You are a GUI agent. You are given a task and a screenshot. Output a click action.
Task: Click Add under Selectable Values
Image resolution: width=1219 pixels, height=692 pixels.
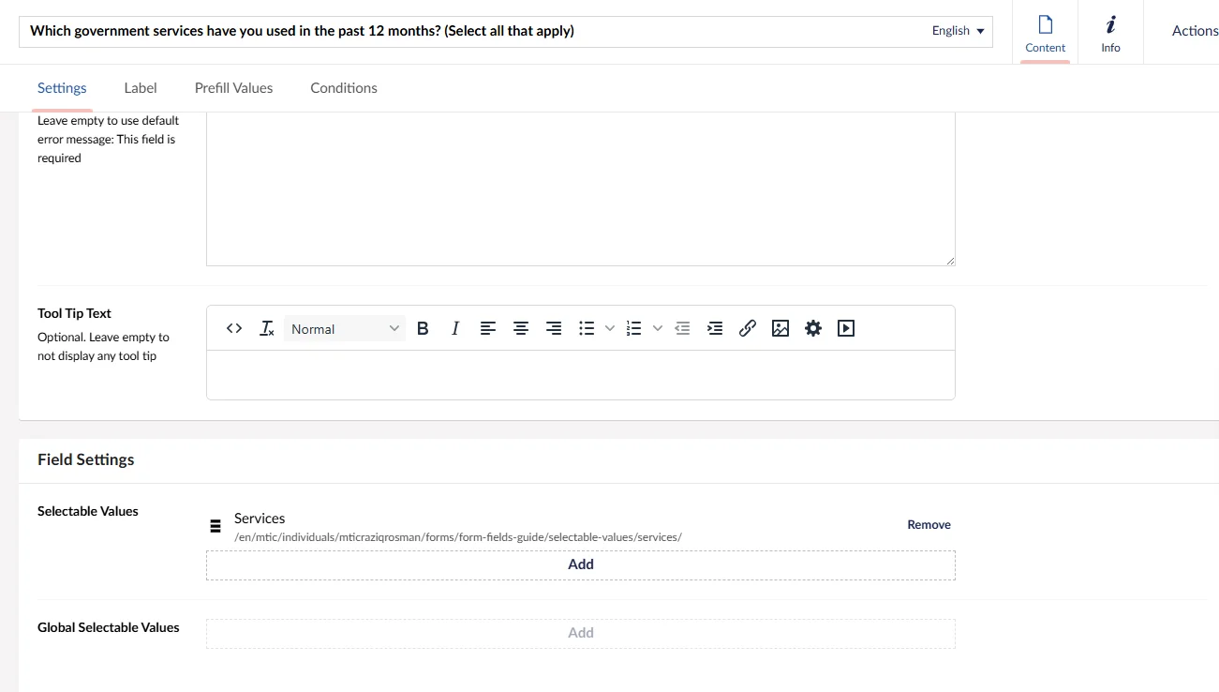[x=580, y=564]
